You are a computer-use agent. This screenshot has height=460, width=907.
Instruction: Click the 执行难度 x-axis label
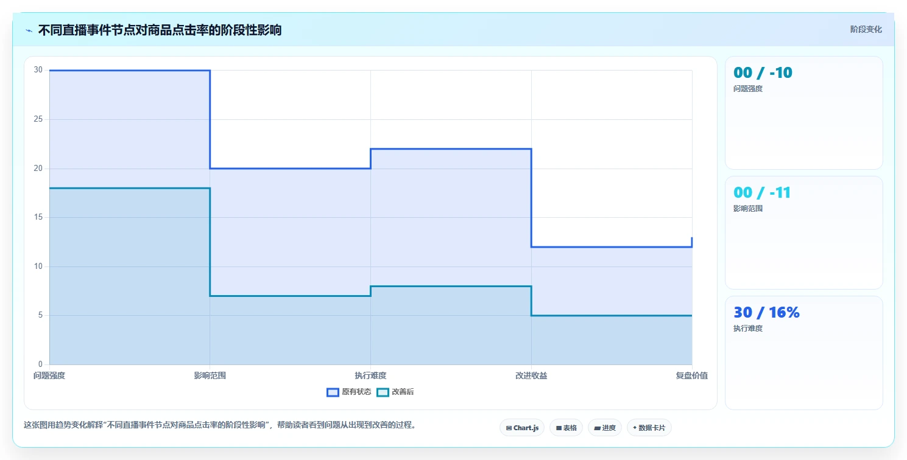(370, 375)
